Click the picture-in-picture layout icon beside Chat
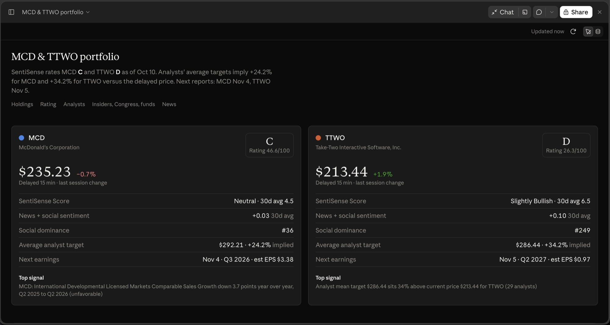The width and height of the screenshot is (610, 325). (x=525, y=12)
